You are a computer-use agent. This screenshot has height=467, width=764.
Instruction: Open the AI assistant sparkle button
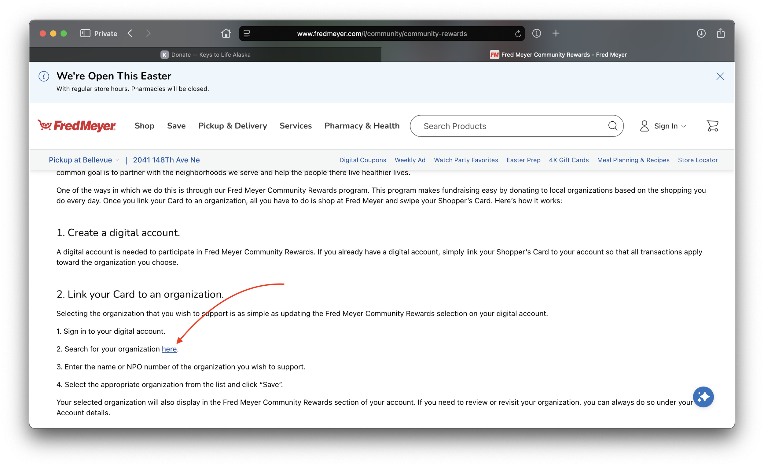tap(703, 397)
